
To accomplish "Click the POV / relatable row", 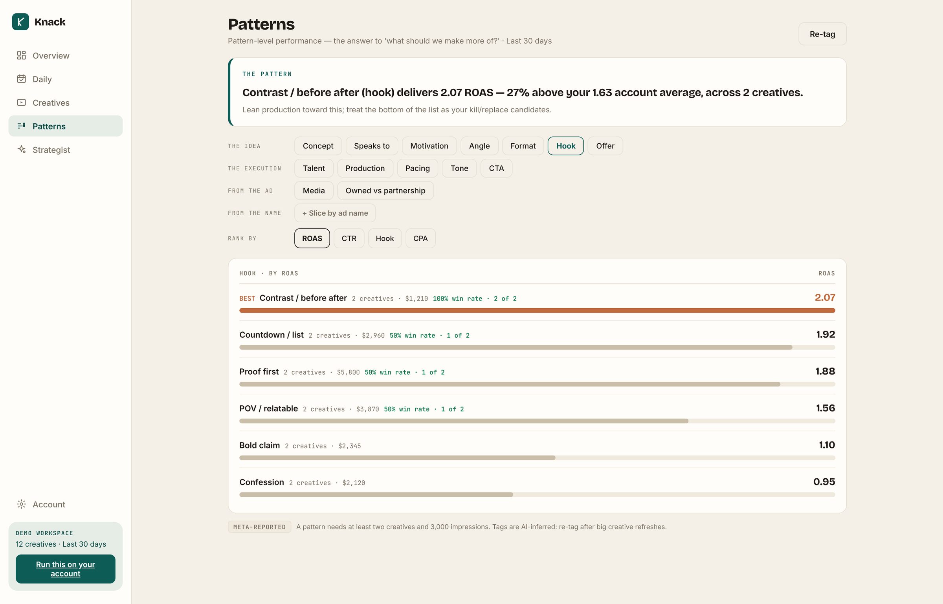I will click(x=537, y=413).
